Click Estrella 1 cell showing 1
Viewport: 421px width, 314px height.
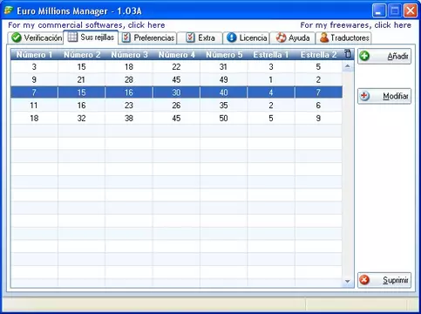point(271,79)
